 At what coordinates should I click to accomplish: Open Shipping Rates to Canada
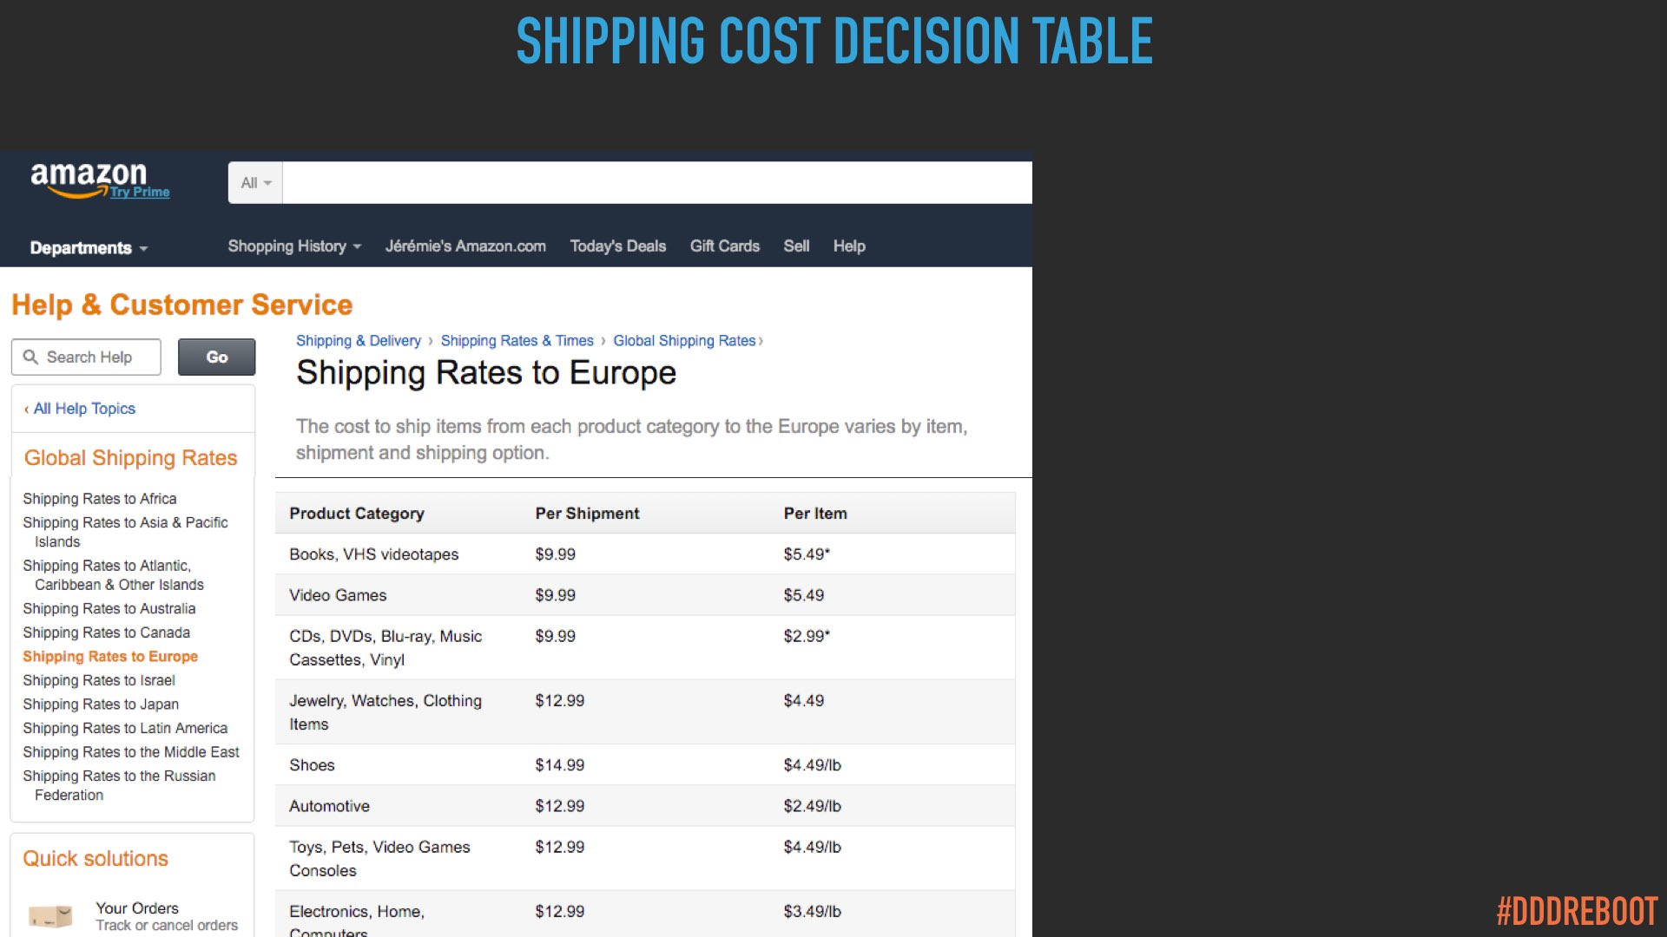point(107,633)
